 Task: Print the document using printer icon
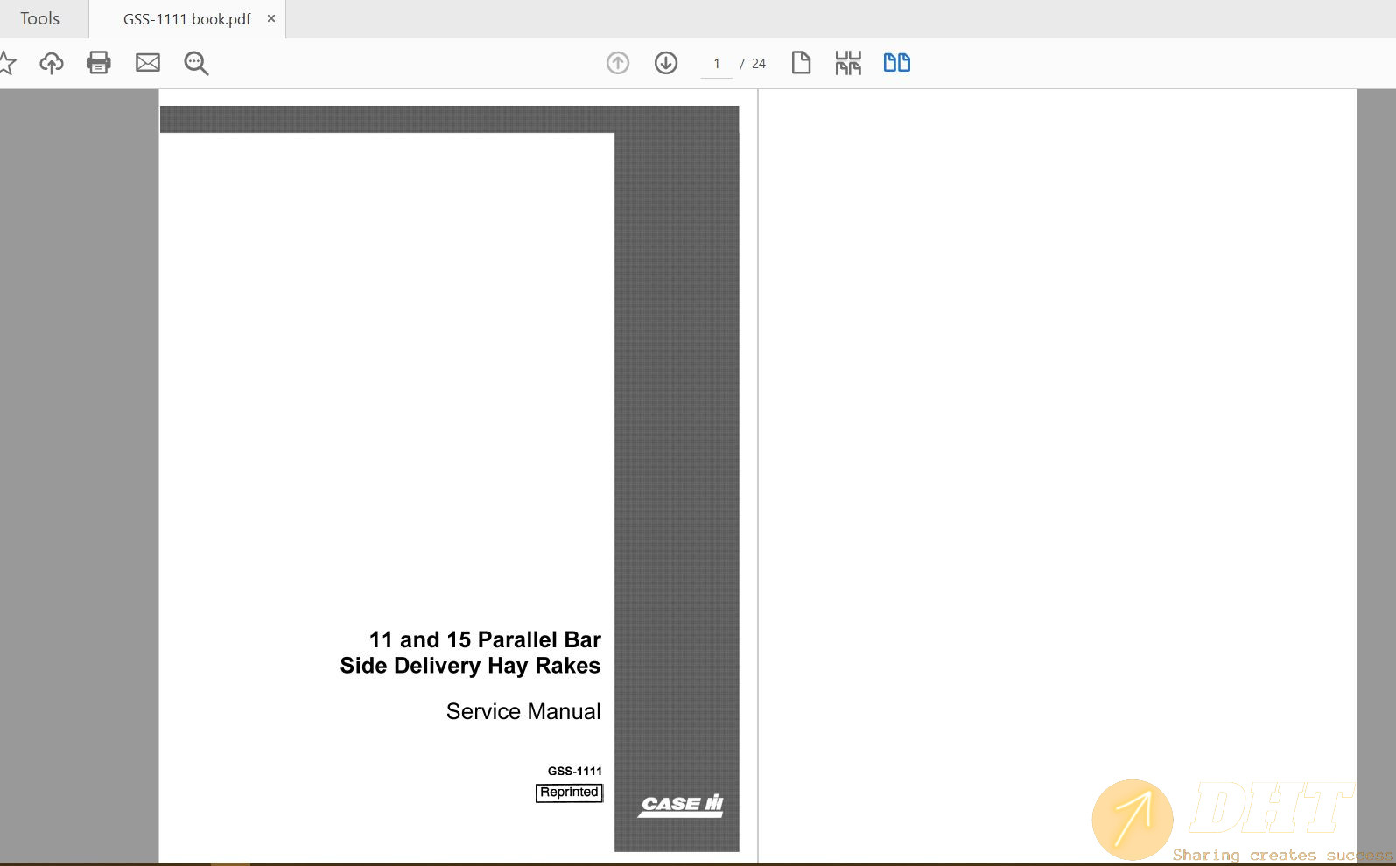pyautogui.click(x=99, y=63)
